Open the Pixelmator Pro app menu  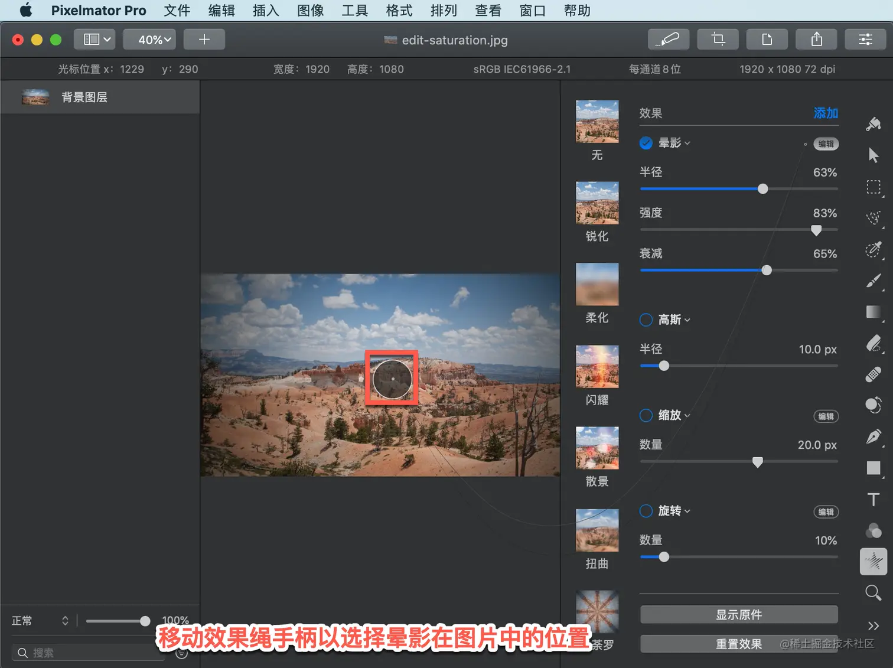click(99, 11)
